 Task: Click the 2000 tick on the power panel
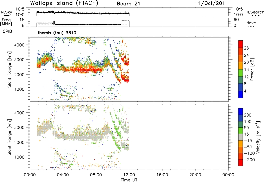coord(19,74)
